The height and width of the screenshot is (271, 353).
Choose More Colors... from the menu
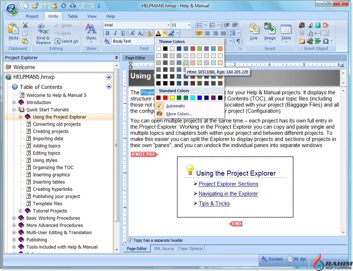click(179, 114)
